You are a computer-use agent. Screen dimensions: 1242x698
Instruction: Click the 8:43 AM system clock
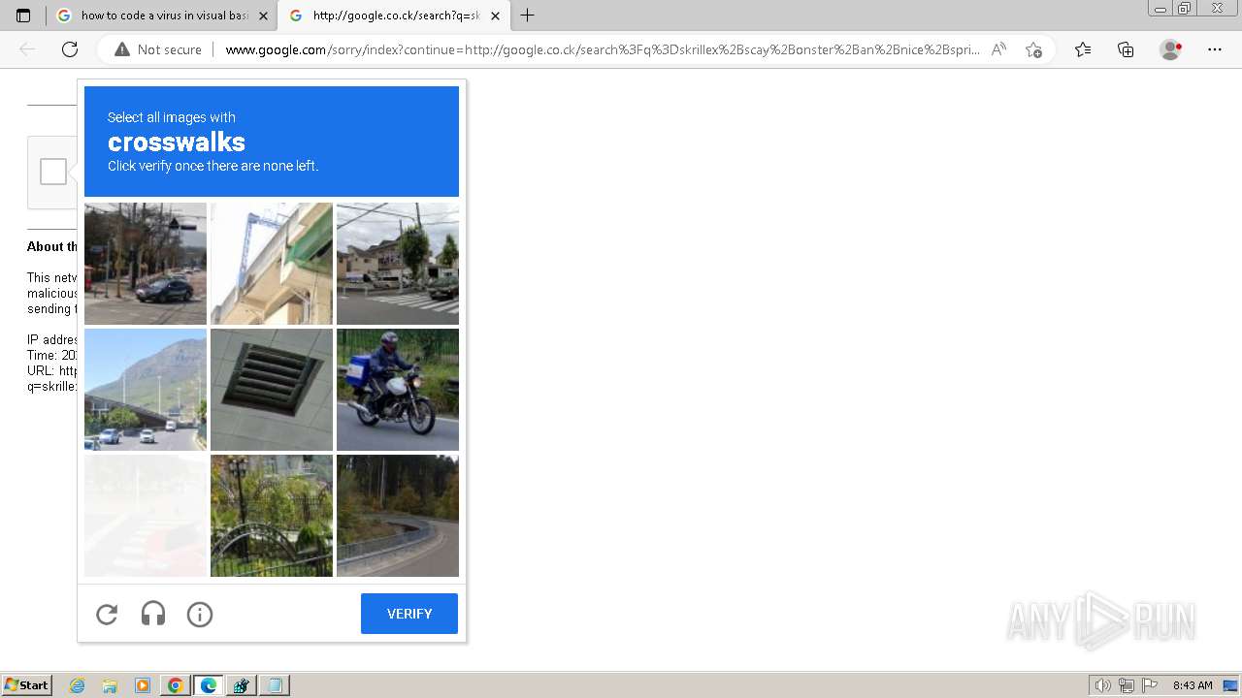(1193, 685)
